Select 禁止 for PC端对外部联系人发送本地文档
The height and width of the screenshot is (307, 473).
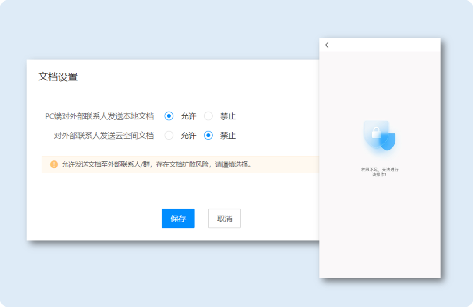[x=208, y=116]
